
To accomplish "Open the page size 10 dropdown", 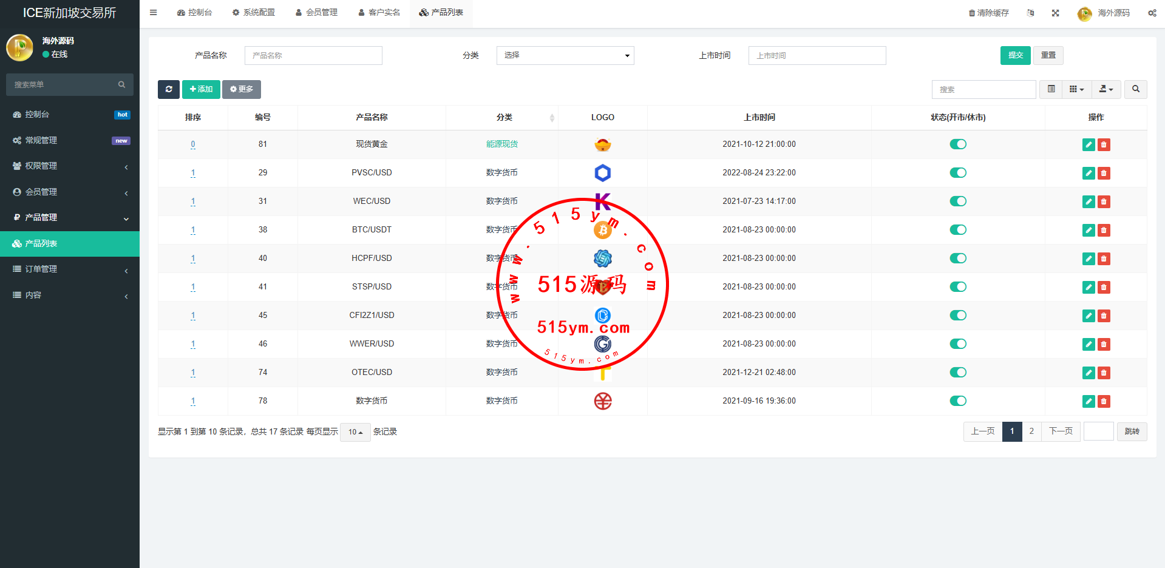I will point(355,432).
